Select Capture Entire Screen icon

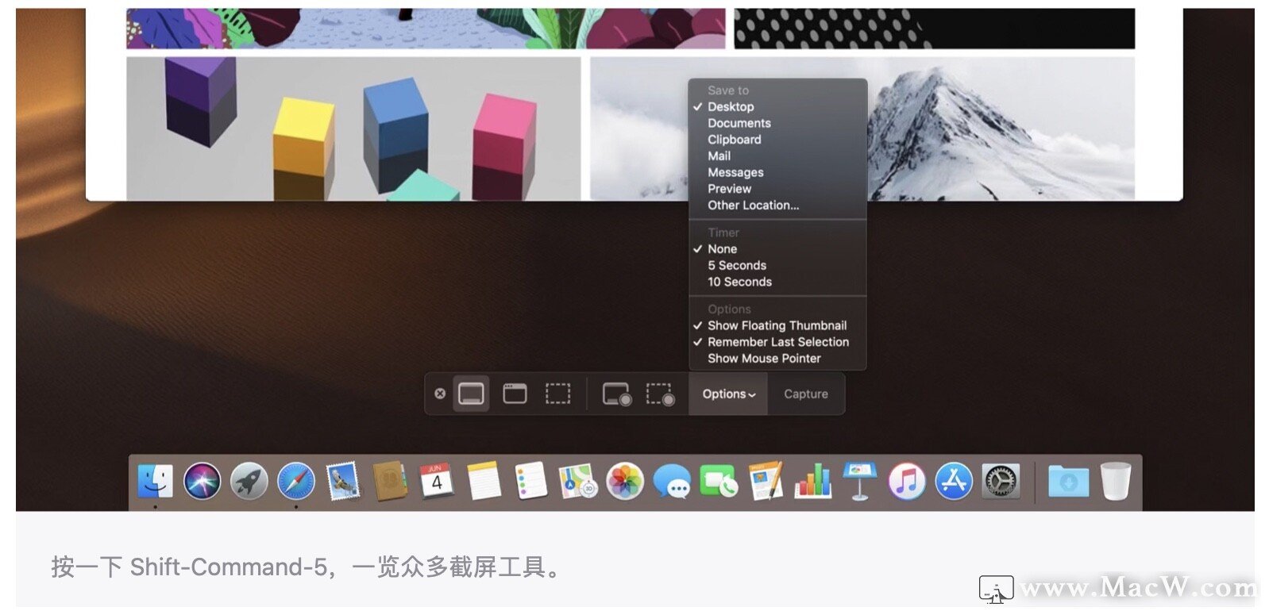[471, 394]
